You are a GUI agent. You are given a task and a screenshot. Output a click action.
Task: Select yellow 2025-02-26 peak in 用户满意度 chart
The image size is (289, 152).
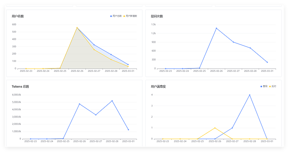click(x=215, y=128)
